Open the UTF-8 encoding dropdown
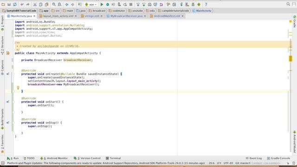The height and width of the screenshot is (167, 297). [228, 163]
